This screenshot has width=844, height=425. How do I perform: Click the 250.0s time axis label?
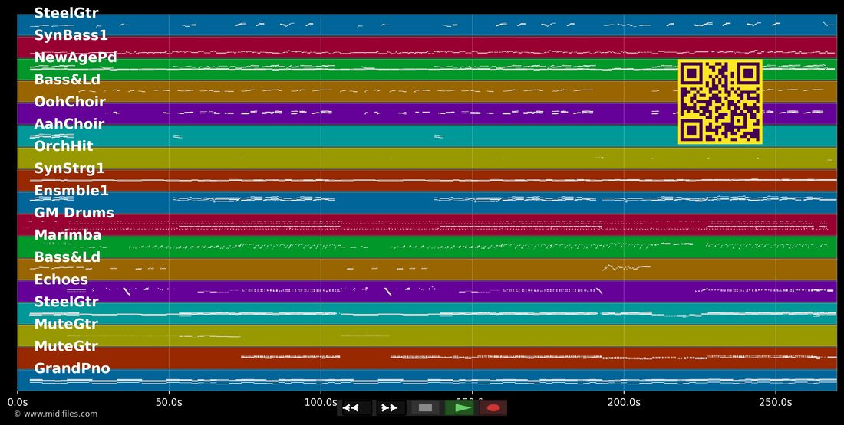[x=776, y=402]
